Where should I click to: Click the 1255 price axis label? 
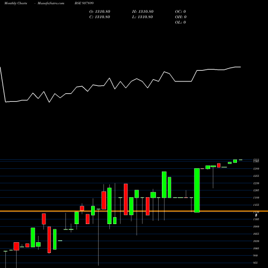[x=256, y=176]
